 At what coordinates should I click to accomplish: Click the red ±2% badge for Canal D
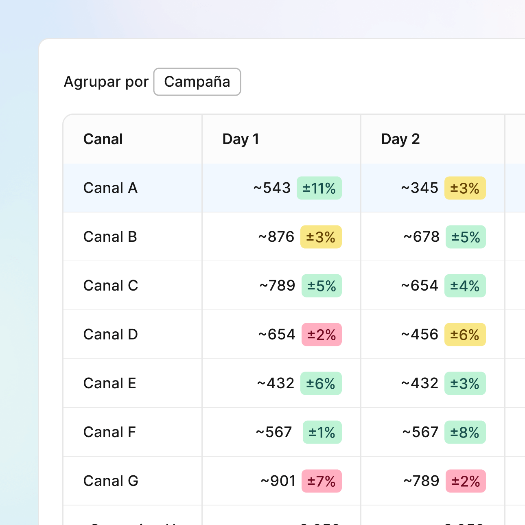tap(322, 335)
